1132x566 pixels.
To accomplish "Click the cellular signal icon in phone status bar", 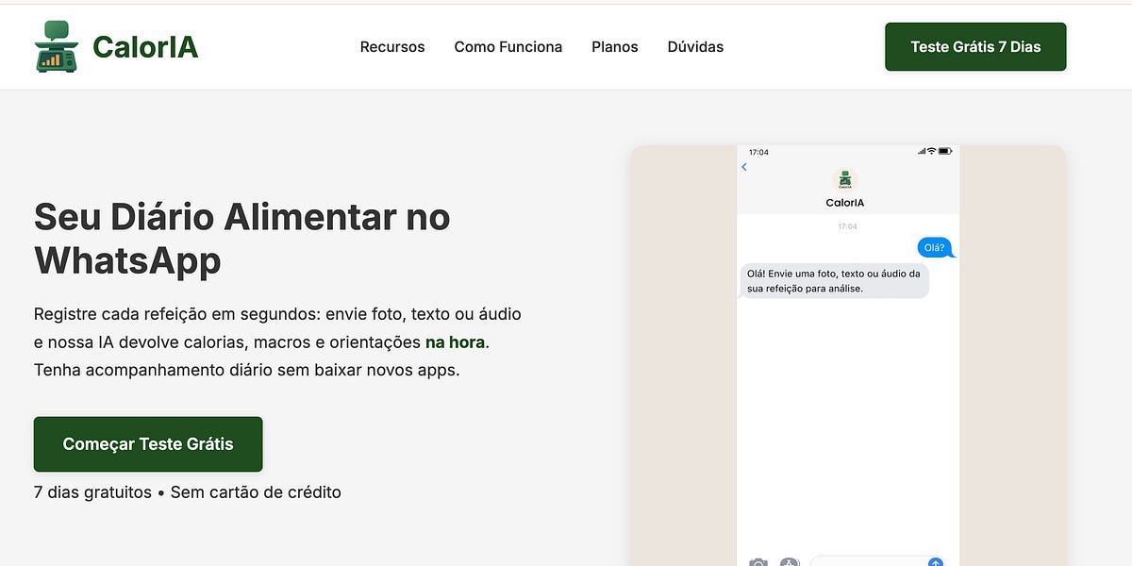I will pos(922,151).
